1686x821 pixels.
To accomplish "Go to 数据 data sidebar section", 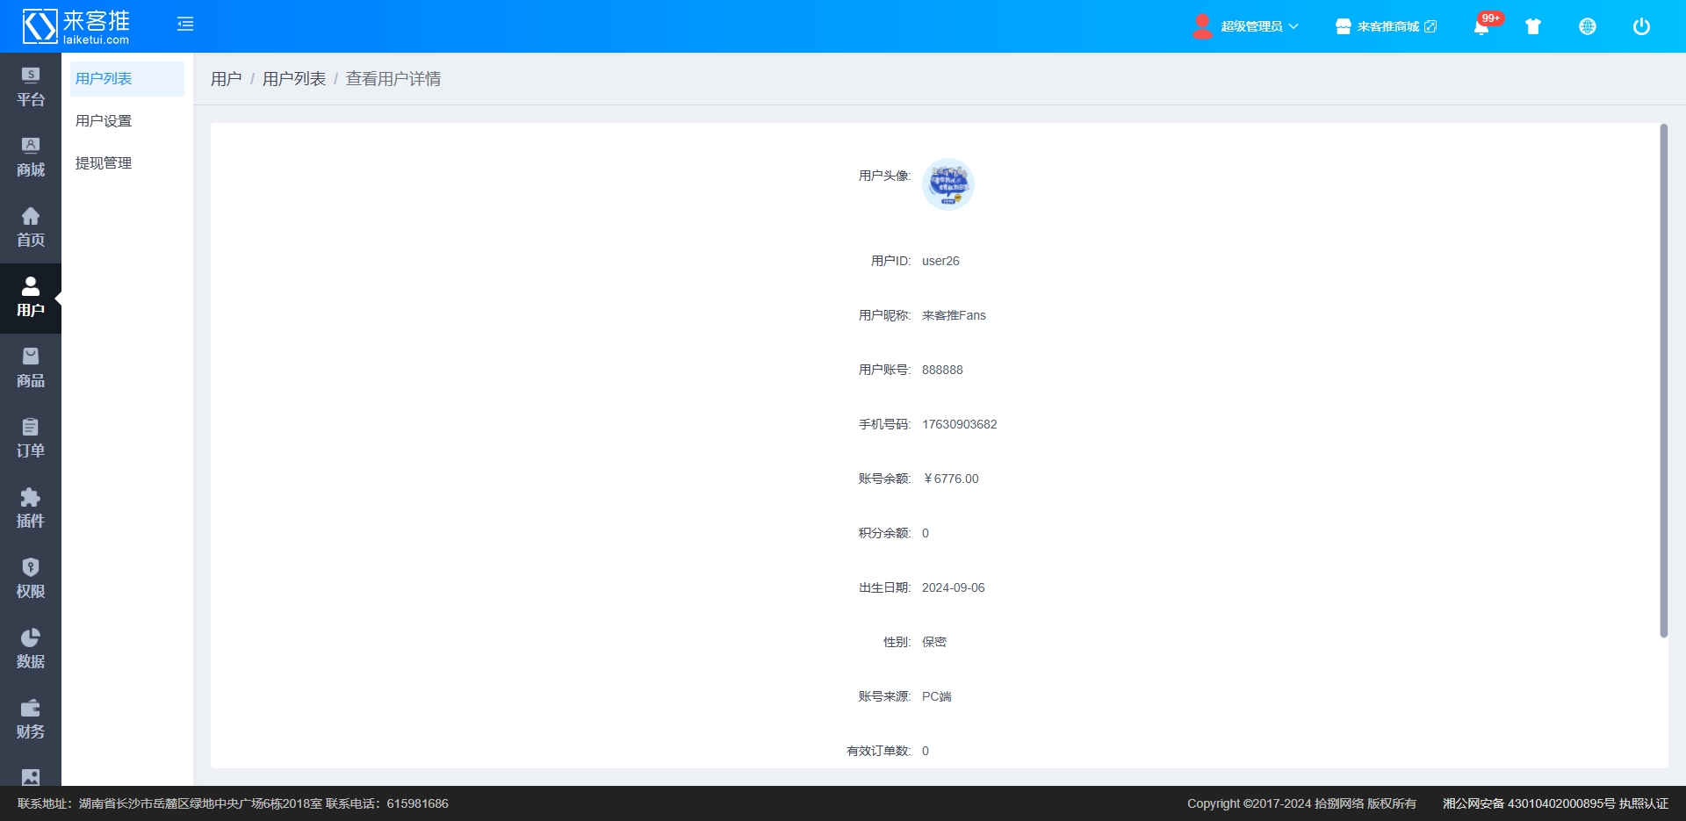I will 31,650.
